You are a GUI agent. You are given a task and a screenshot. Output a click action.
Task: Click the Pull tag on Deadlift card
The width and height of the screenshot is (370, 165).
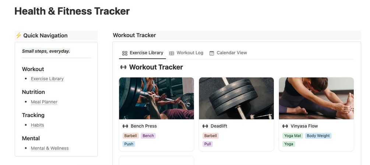[208, 144]
